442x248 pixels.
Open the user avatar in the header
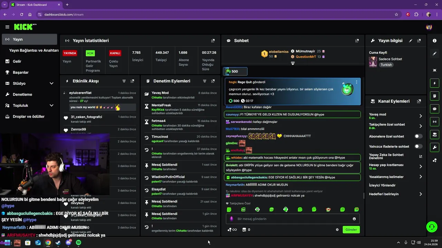pos(429,27)
